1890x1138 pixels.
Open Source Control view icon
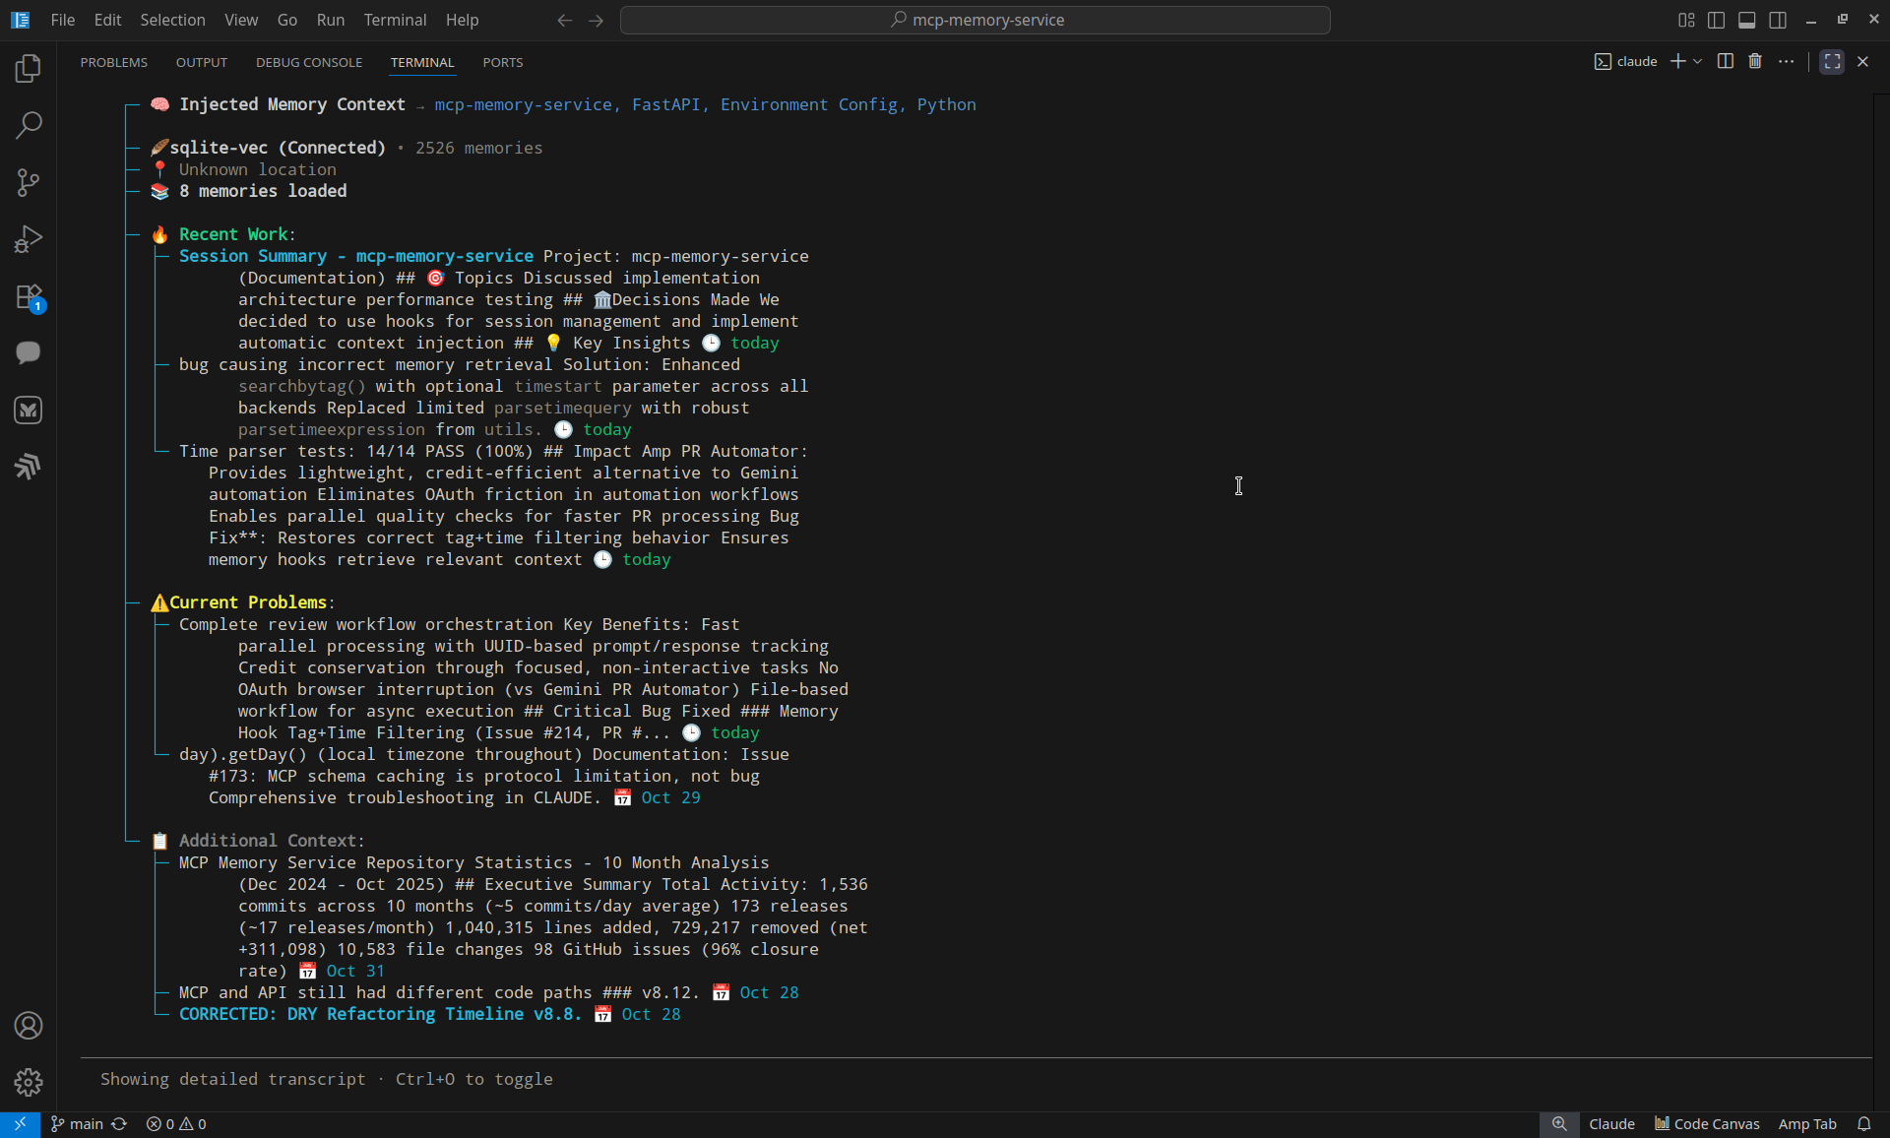click(29, 182)
